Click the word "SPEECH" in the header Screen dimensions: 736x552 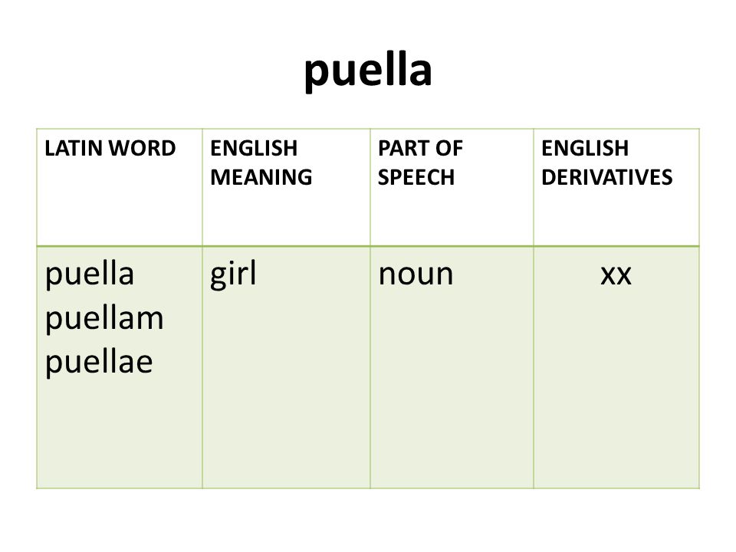[416, 177]
